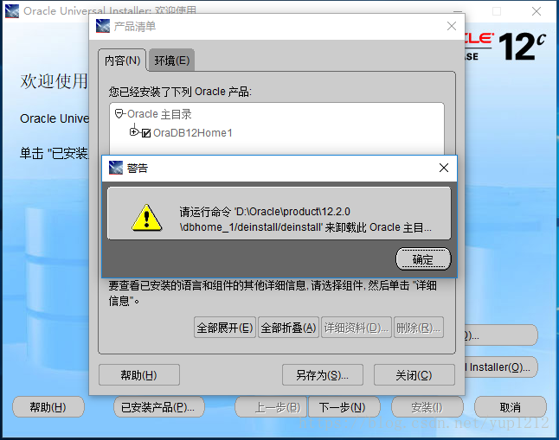This screenshot has width=559, height=440.
Task: Confirm the warning with 确定
Action: tap(423, 259)
